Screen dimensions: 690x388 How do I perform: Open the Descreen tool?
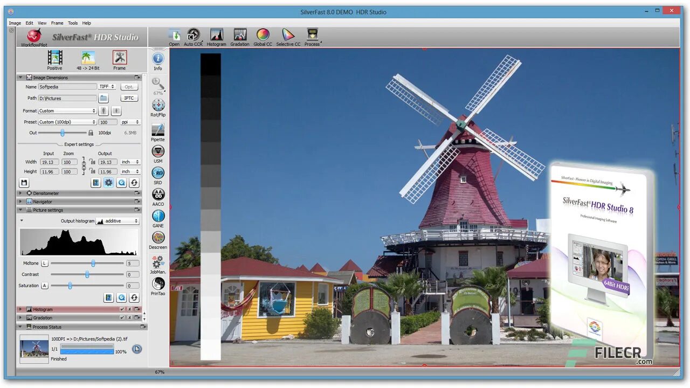158,238
